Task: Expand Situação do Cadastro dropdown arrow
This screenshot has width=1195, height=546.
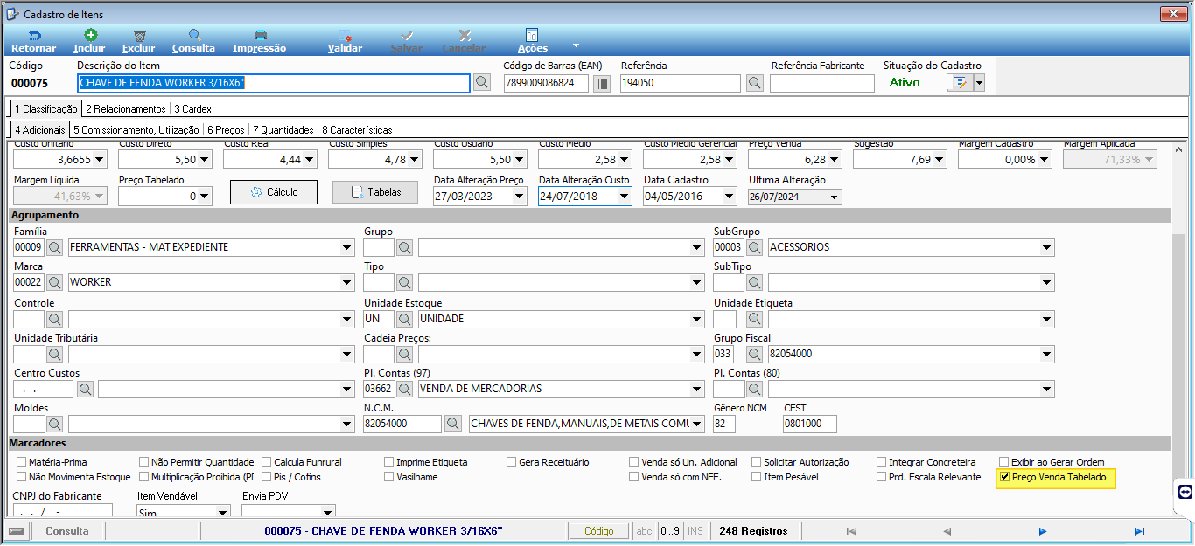Action: tap(979, 83)
